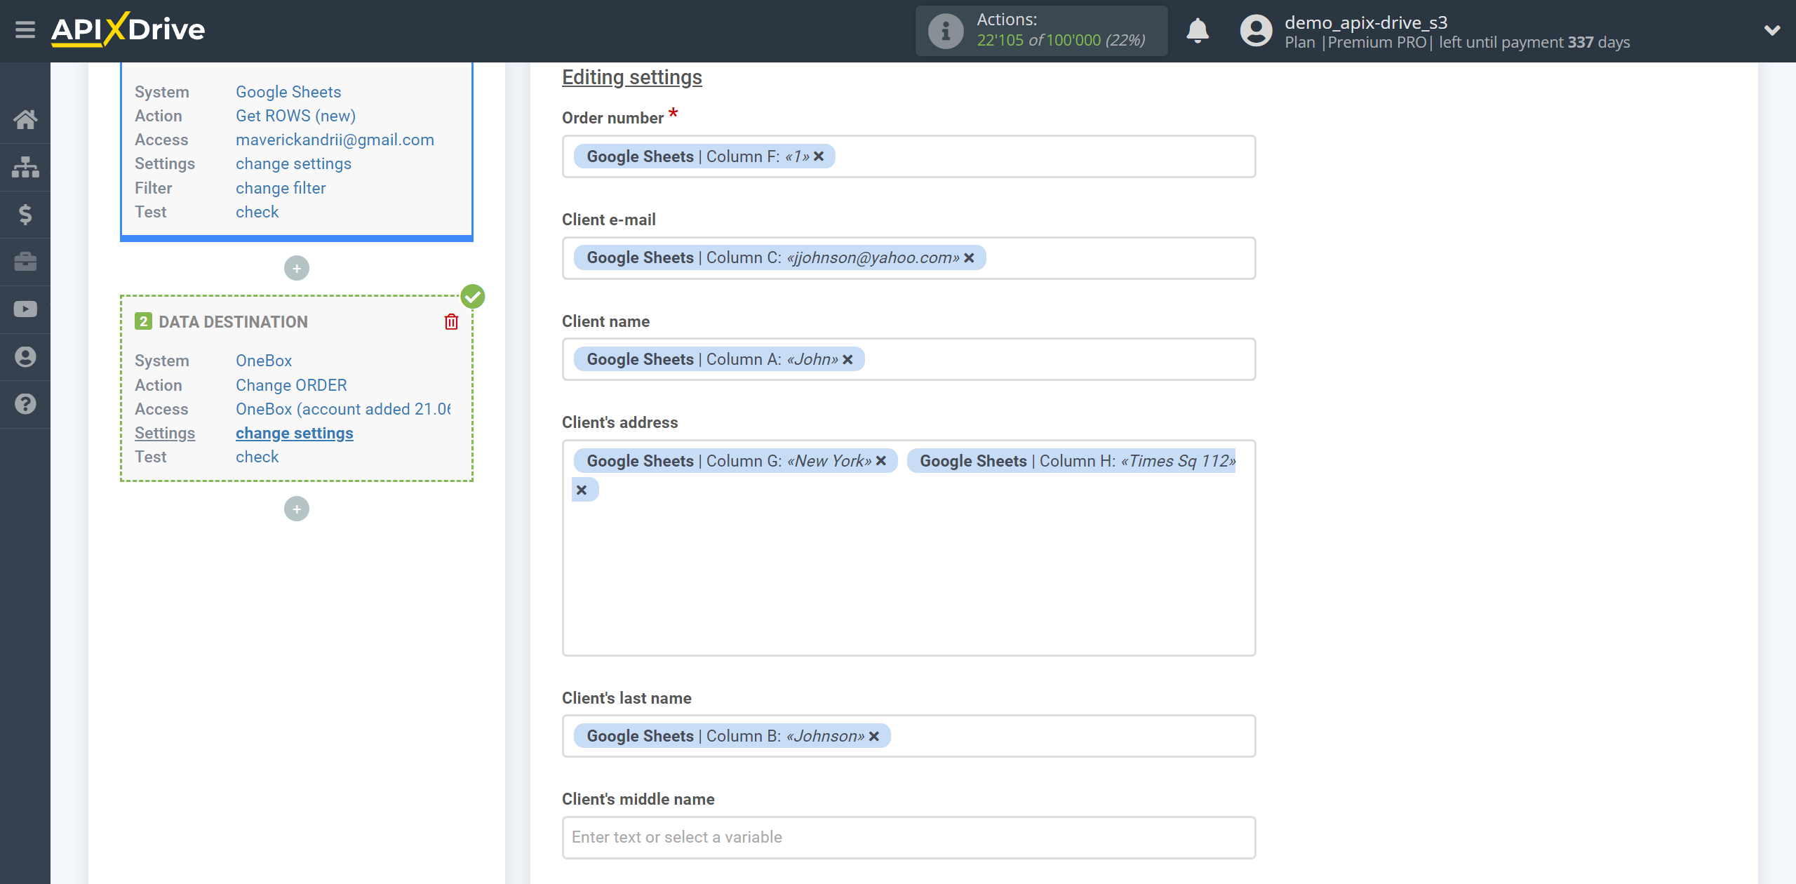
Task: Click change filter link
Action: pos(281,188)
